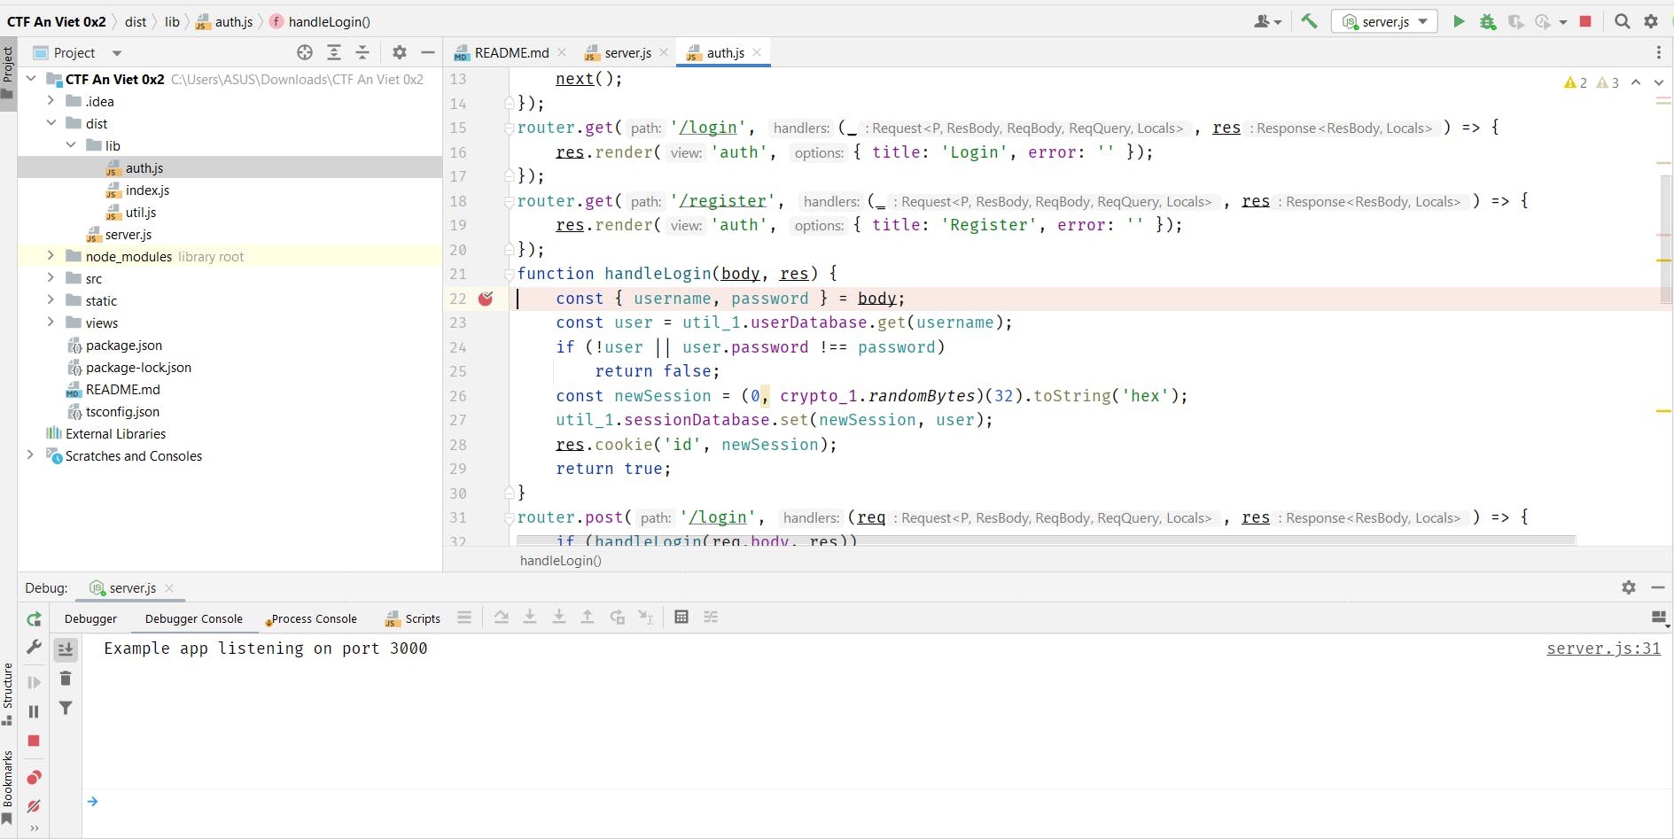This screenshot has width=1674, height=839.
Task: Toggle the breakpoint on line 22
Action: pyautogui.click(x=486, y=299)
